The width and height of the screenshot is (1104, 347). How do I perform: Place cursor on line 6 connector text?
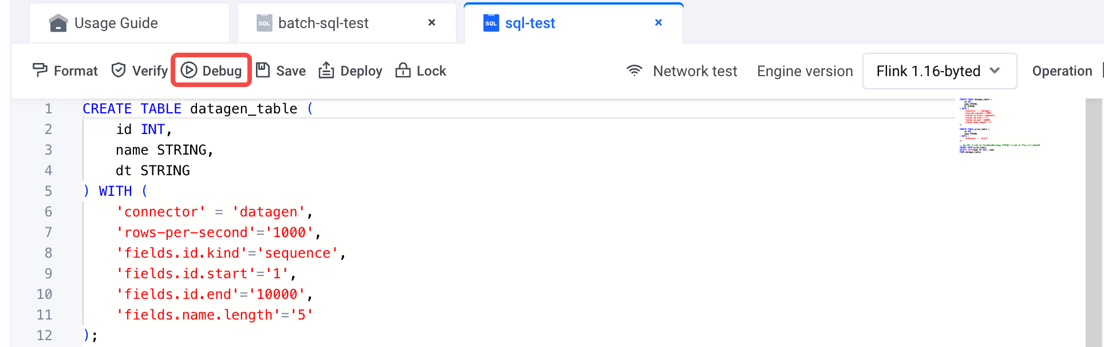(161, 212)
